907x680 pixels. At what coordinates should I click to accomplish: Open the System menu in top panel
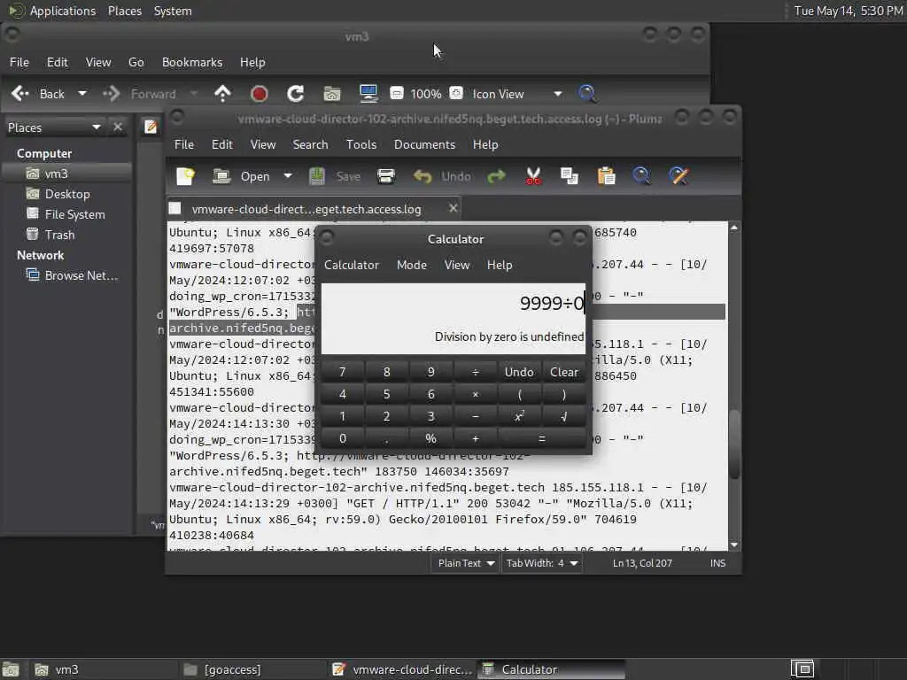tap(173, 11)
